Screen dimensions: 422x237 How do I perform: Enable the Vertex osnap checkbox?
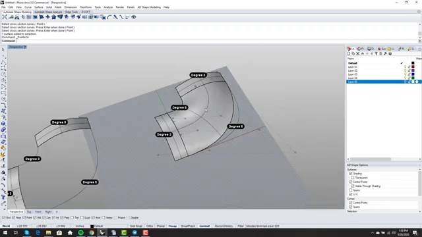pos(104,218)
